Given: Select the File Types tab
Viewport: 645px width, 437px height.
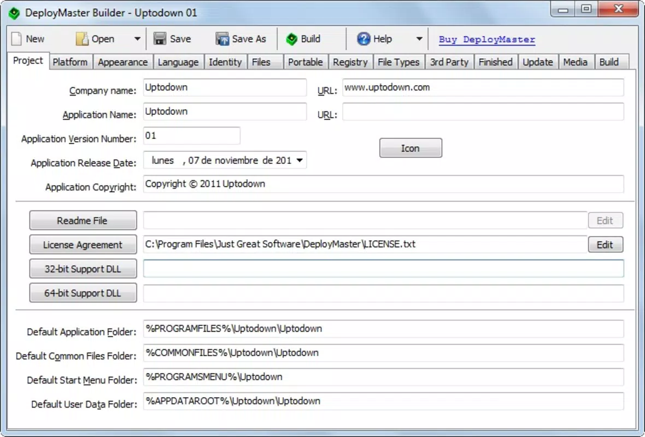Looking at the screenshot, I should 398,62.
